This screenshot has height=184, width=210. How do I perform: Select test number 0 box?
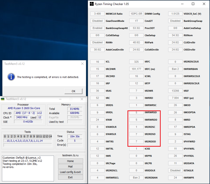point(5,136)
